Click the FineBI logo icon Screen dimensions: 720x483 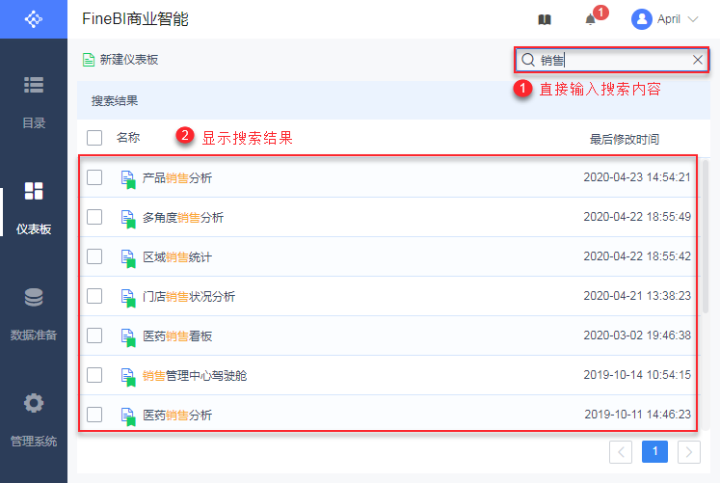click(x=33, y=19)
